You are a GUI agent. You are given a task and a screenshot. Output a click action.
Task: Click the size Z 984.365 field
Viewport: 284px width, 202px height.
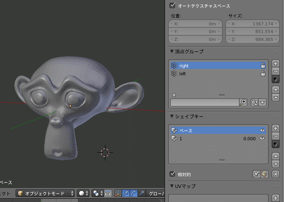[x=253, y=39]
